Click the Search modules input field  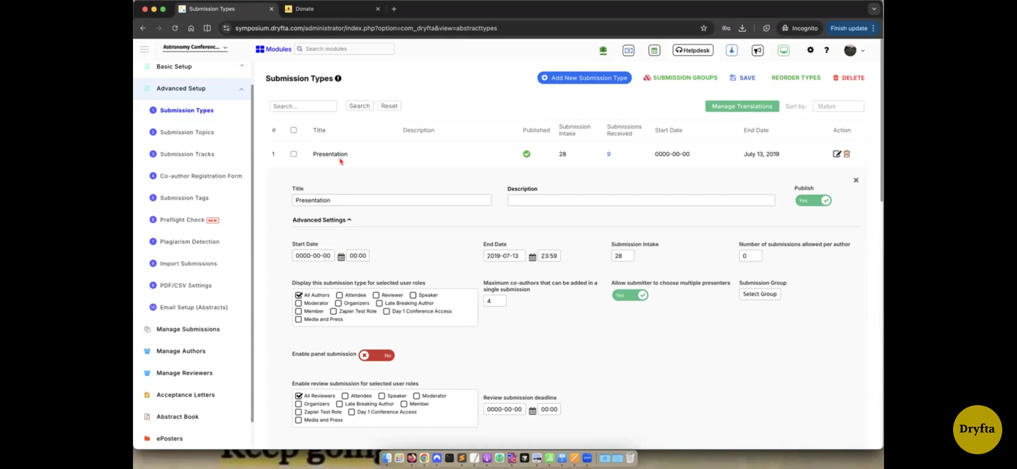348,49
